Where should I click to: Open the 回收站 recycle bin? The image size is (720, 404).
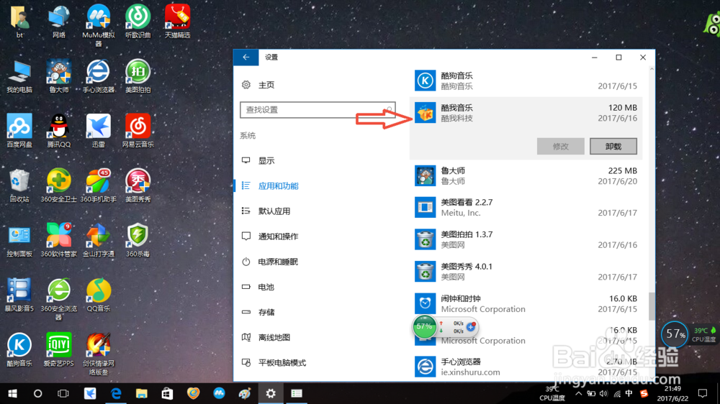(19, 185)
